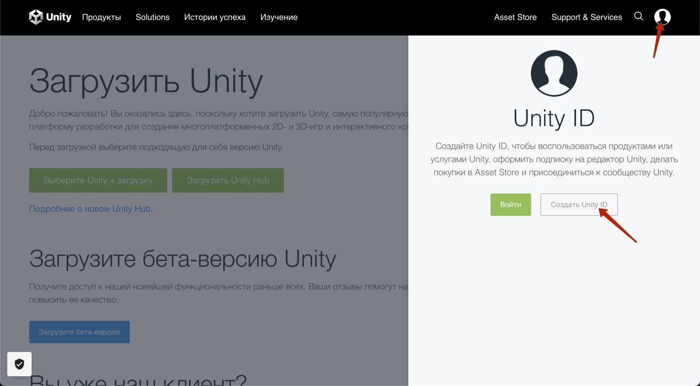Click the user account avatar icon in header
The width and height of the screenshot is (700, 386).
663,17
